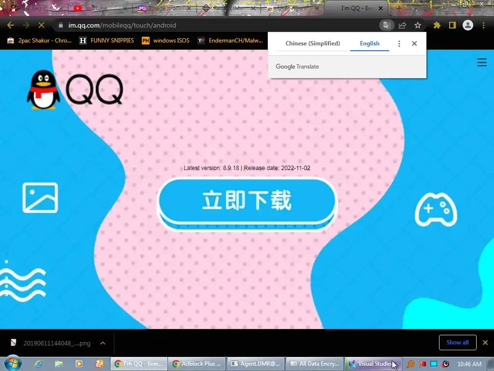Open the Extensions puzzle icon
The height and width of the screenshot is (371, 494).
(x=437, y=25)
